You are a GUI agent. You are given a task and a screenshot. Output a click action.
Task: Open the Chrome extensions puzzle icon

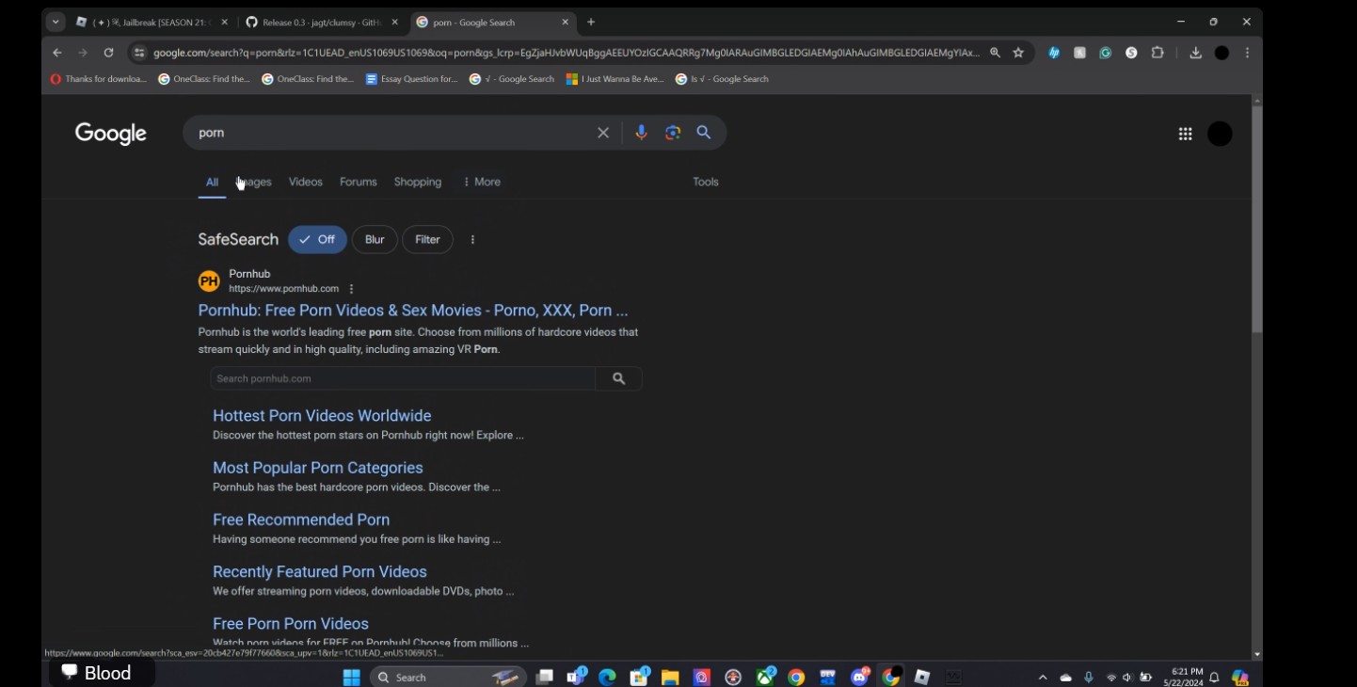[x=1157, y=53]
